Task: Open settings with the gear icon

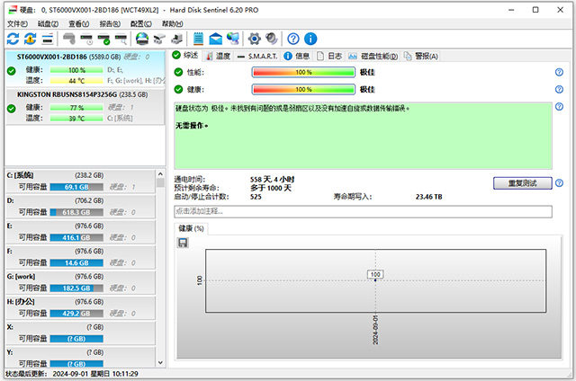Action: pyautogui.click(x=254, y=39)
